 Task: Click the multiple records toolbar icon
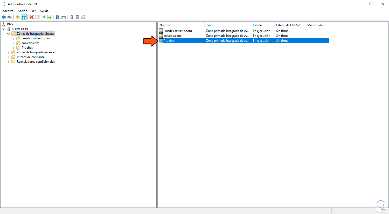[x=83, y=17]
